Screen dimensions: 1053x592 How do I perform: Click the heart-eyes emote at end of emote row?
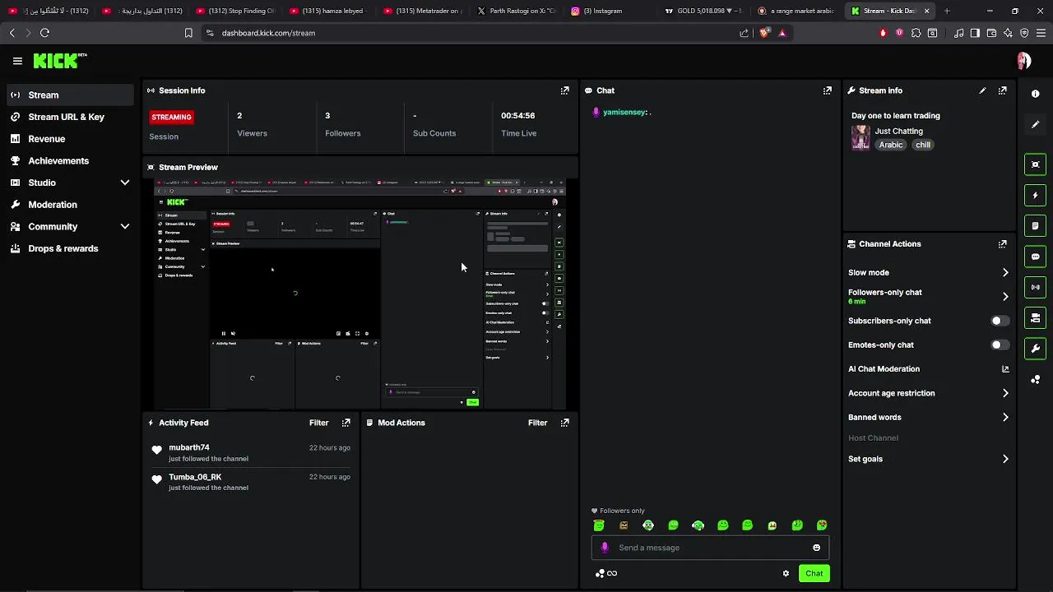click(822, 525)
